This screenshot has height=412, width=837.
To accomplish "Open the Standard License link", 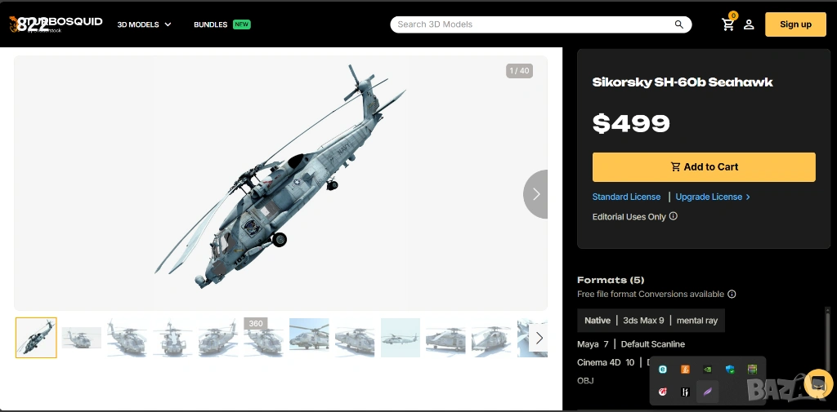I will click(x=626, y=197).
